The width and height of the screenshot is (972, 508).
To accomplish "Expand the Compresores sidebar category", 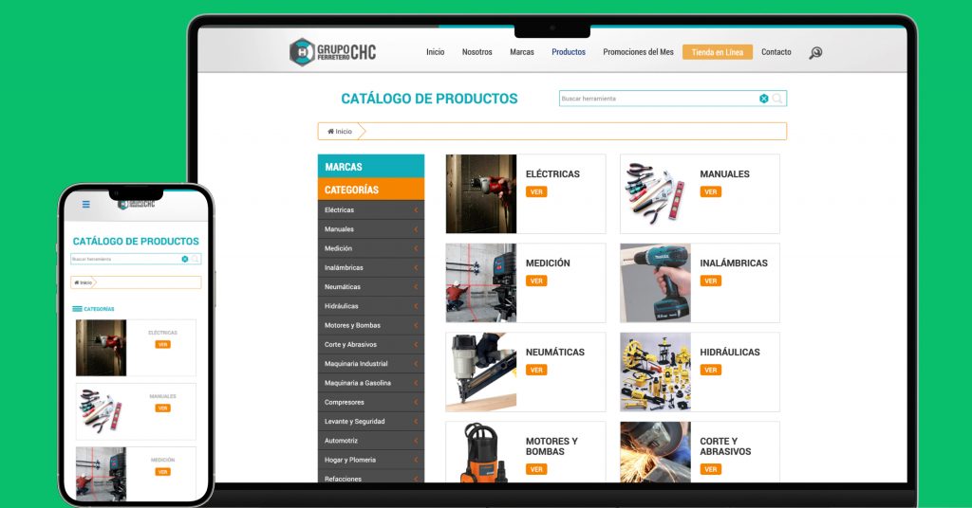I will 416,403.
